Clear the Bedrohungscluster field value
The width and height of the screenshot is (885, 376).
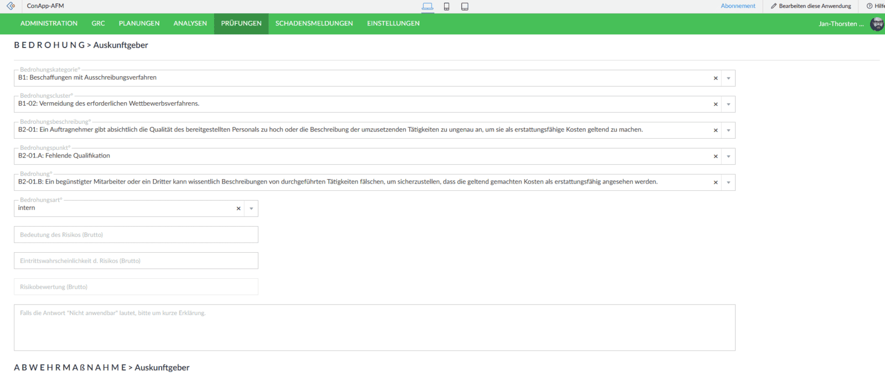715,105
